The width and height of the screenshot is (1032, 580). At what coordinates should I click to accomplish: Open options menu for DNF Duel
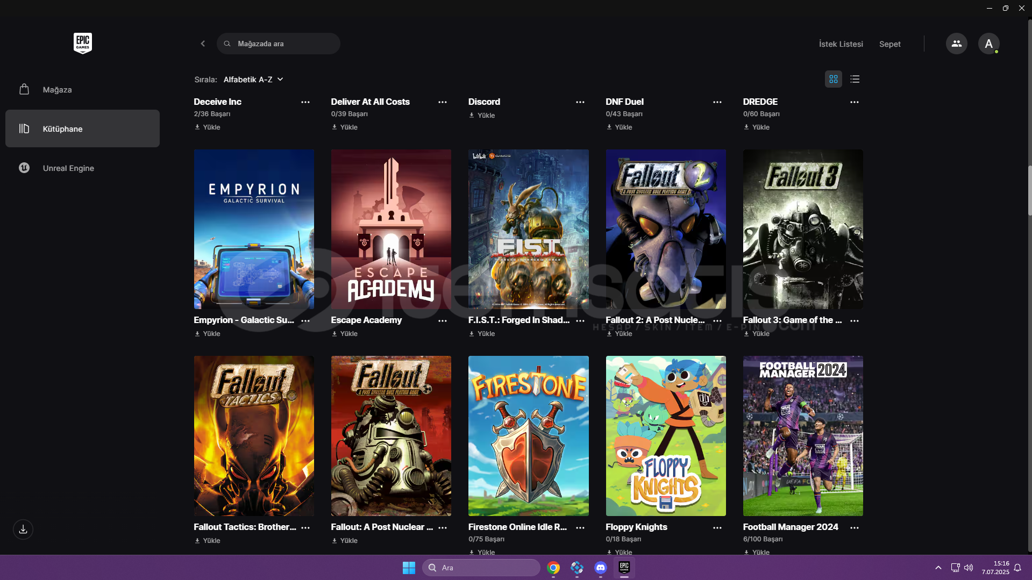[x=717, y=102]
